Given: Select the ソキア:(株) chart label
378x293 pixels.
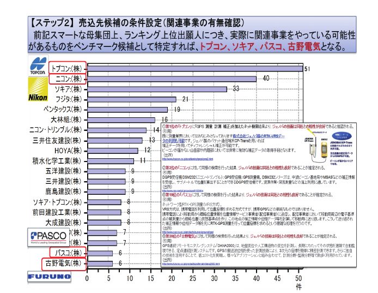Looking at the screenshot, I should 69,89.
